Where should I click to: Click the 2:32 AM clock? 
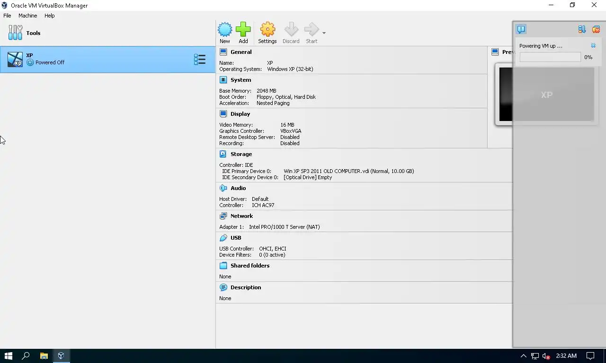coord(566,356)
